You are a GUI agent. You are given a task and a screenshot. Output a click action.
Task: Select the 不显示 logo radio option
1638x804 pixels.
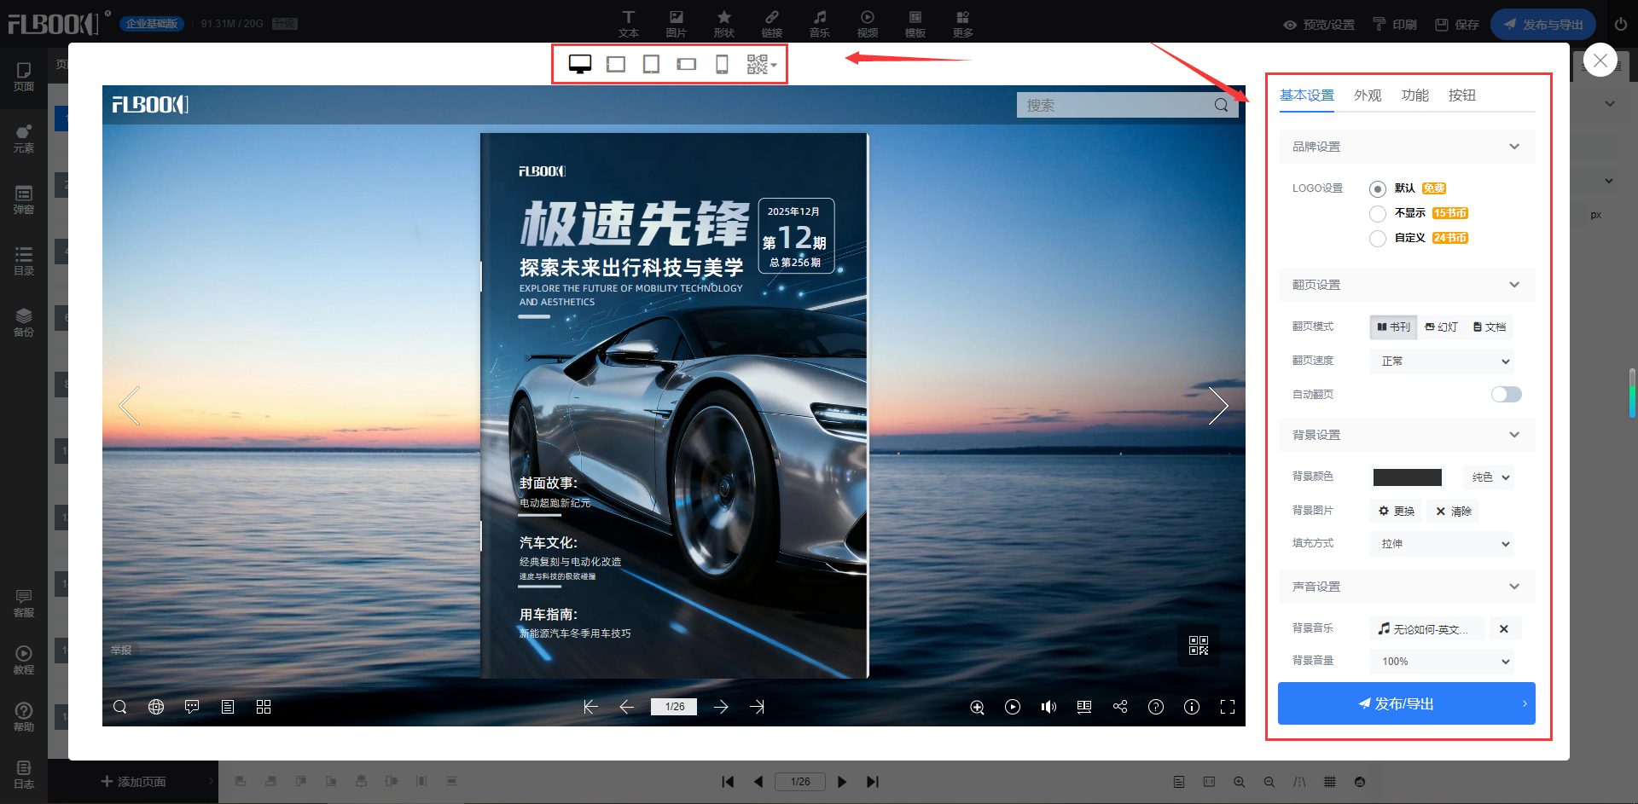pyautogui.click(x=1377, y=213)
